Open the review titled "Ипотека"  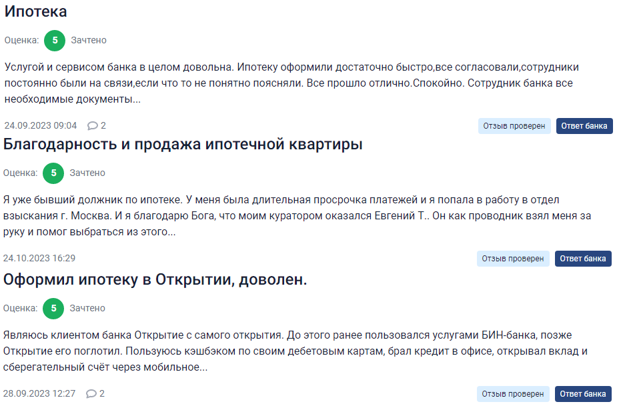(x=36, y=11)
